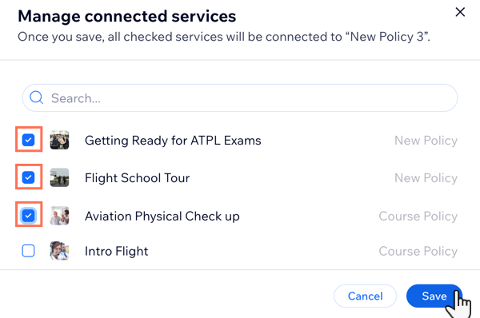The image size is (480, 318).
Task: Uncheck the Flight School Tour checkbox
Action: pyautogui.click(x=29, y=177)
